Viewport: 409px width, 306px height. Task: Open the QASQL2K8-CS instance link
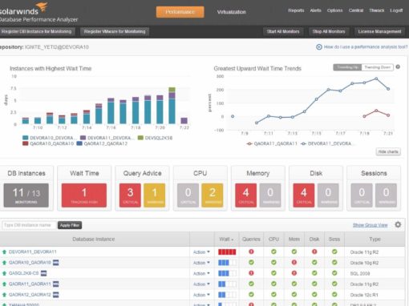24,273
